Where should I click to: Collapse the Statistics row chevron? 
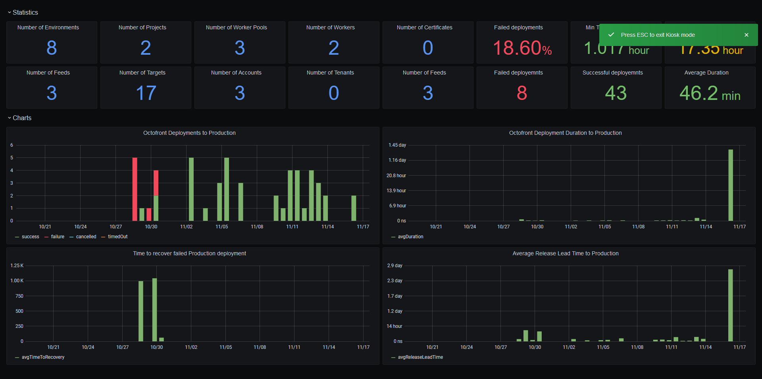[x=10, y=13]
